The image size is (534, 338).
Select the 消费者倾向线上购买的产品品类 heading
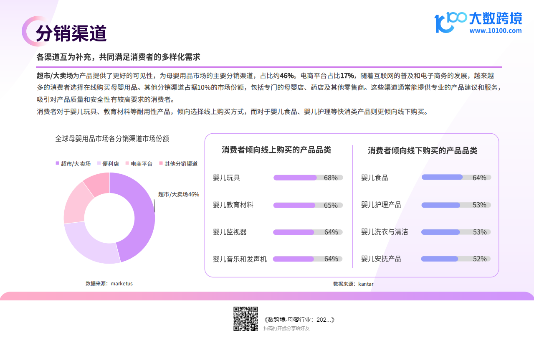pos(276,150)
